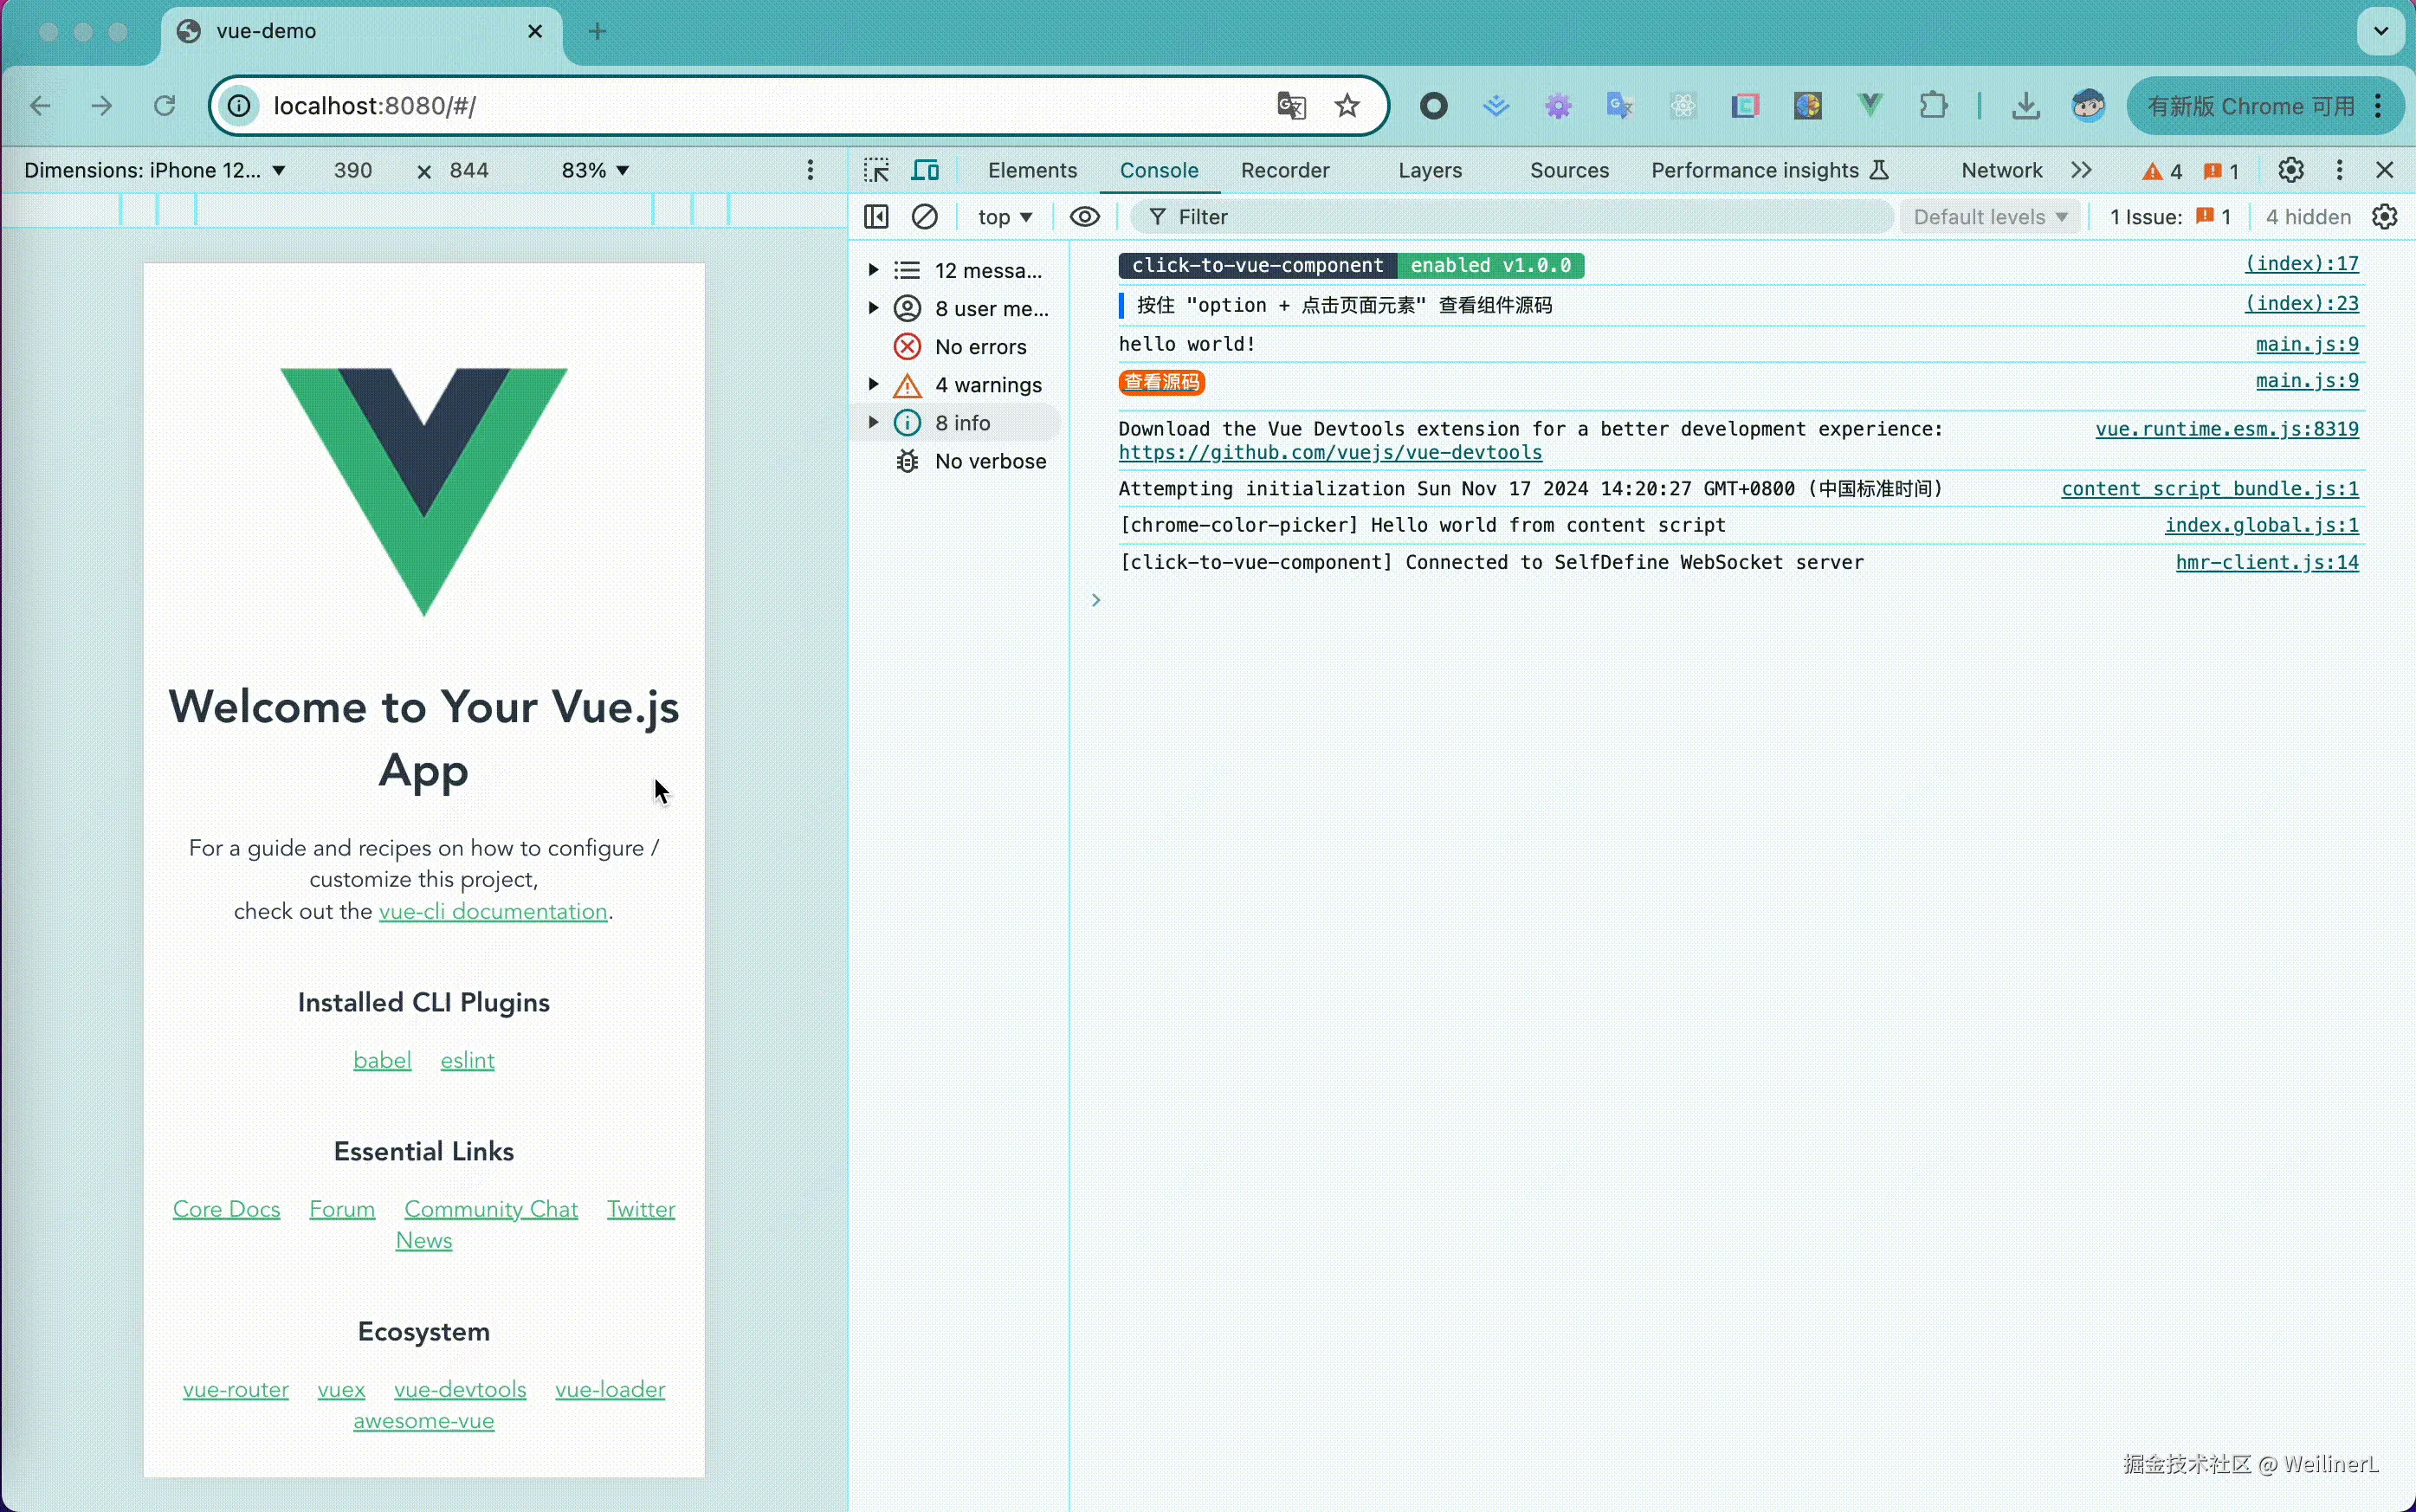This screenshot has height=1512, width=2416.
Task: Bookmark the page with the star icon
Action: pos(1347,106)
